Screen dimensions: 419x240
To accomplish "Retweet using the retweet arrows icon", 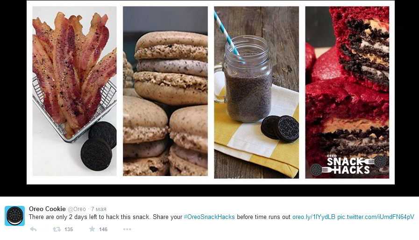I will pos(57,229).
